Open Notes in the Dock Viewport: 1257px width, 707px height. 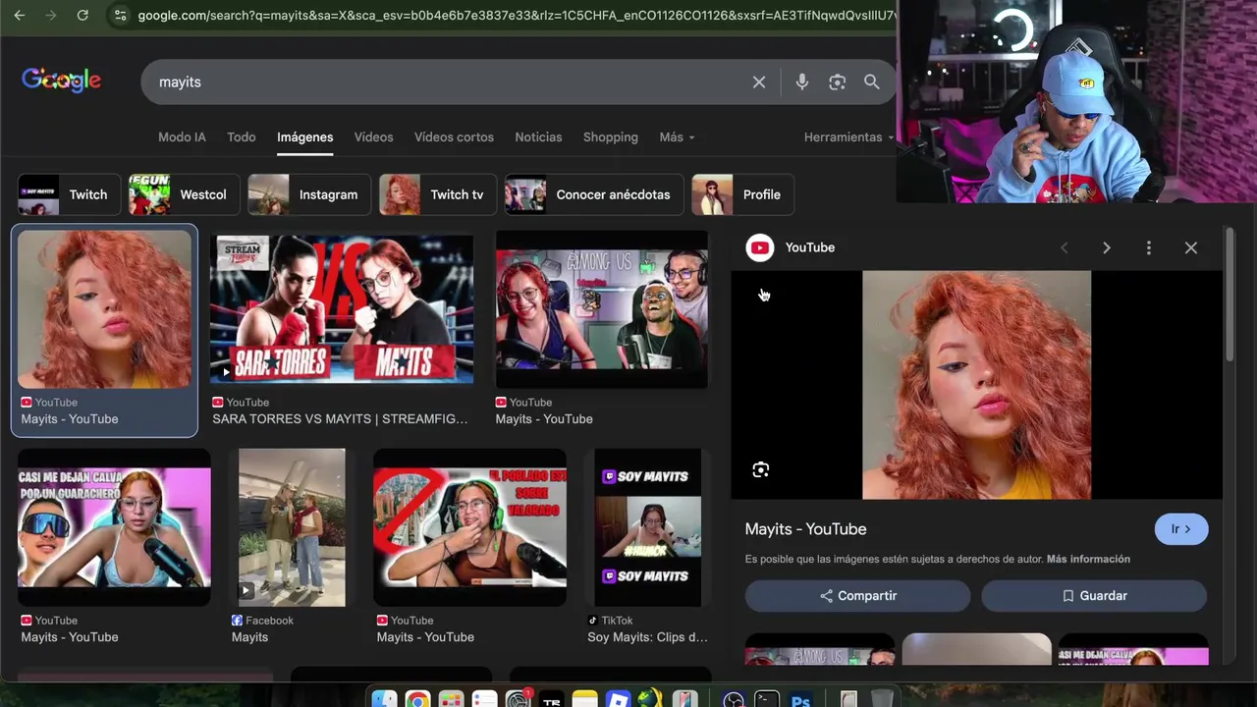(x=584, y=700)
